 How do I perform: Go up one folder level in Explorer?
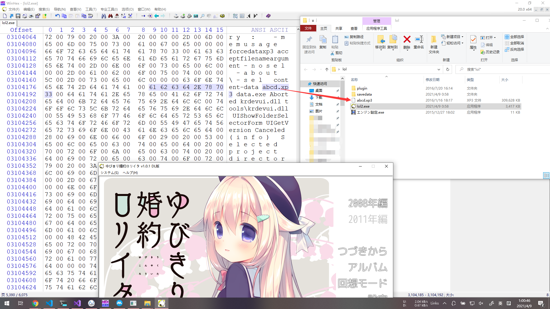pyautogui.click(x=327, y=69)
